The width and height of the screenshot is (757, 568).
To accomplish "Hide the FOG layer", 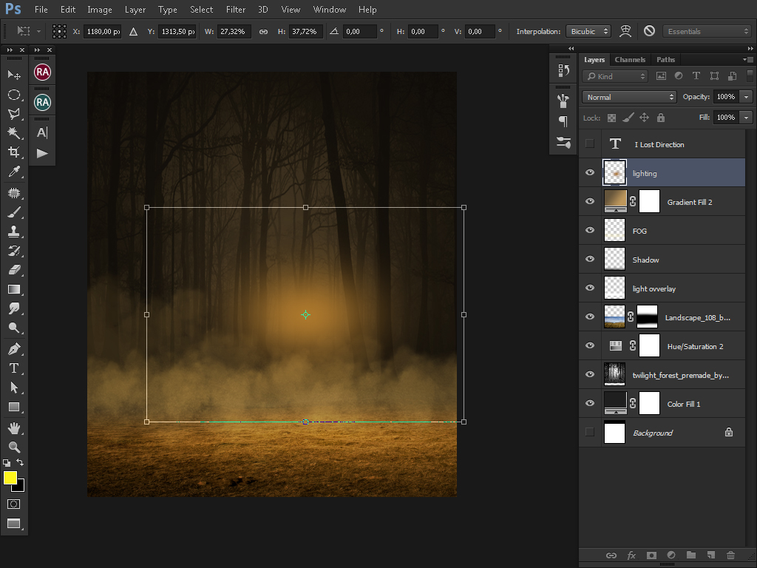I will pos(589,231).
